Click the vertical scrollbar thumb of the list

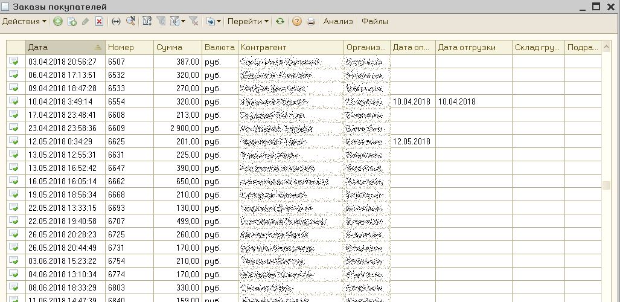point(606,185)
